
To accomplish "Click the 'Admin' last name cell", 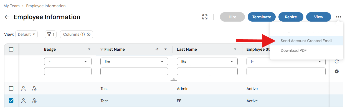I will tap(182, 89).
